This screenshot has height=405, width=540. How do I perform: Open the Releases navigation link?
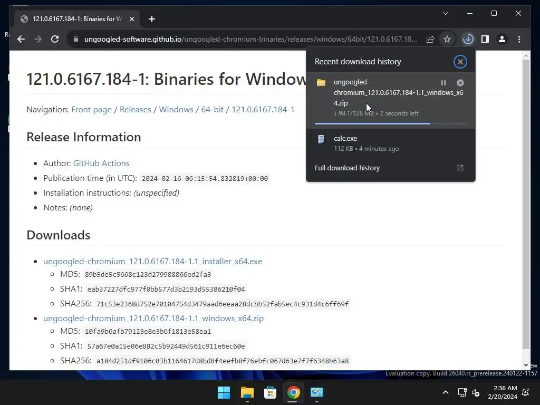(x=136, y=110)
